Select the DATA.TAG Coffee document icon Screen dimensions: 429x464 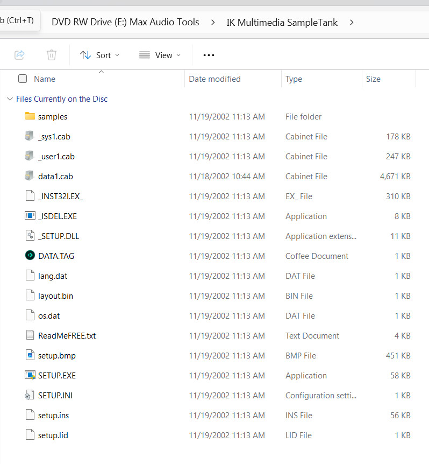tap(30, 255)
